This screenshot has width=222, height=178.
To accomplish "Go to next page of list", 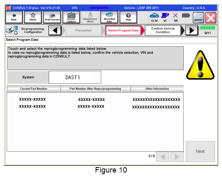I will click(x=177, y=157).
